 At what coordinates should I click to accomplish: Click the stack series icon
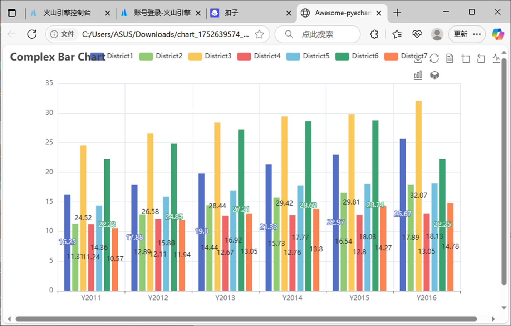[x=434, y=75]
